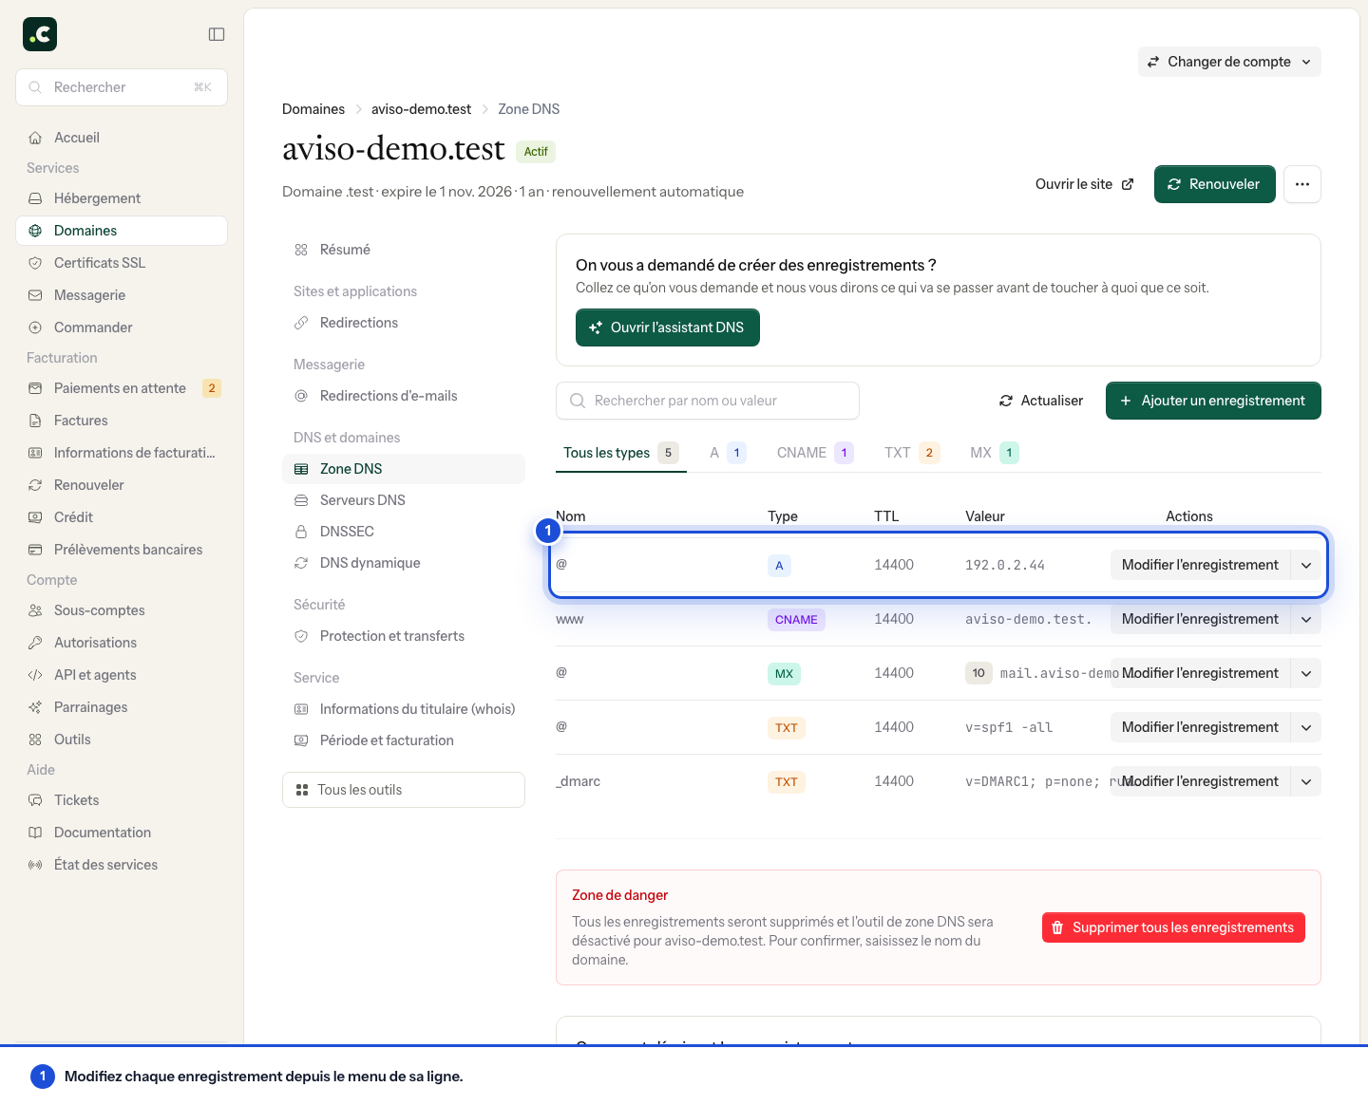Focus the Rechercher sidebar search box
The height and width of the screenshot is (1105, 1368).
point(122,87)
